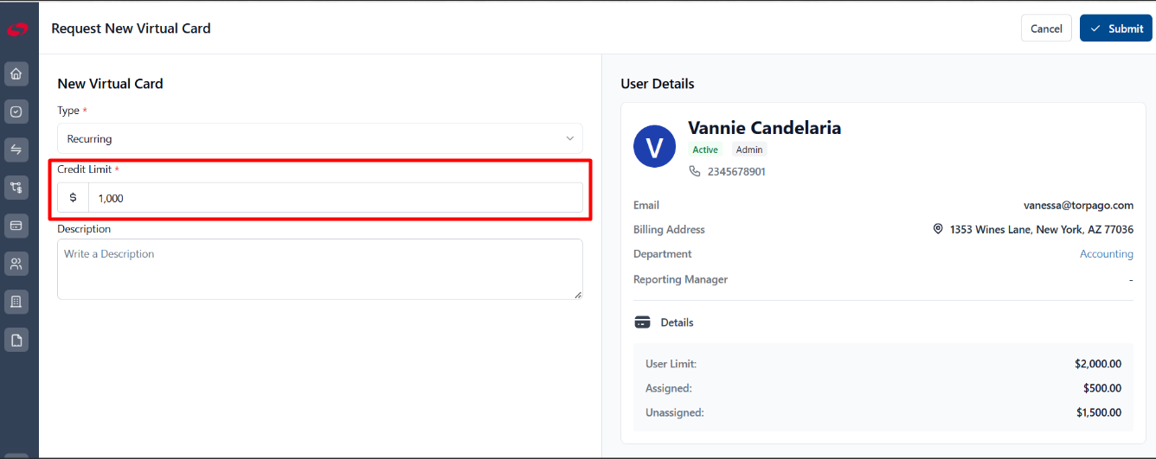This screenshot has width=1156, height=459.
Task: Expand the Type dropdown showing Recurring
Action: click(x=320, y=138)
